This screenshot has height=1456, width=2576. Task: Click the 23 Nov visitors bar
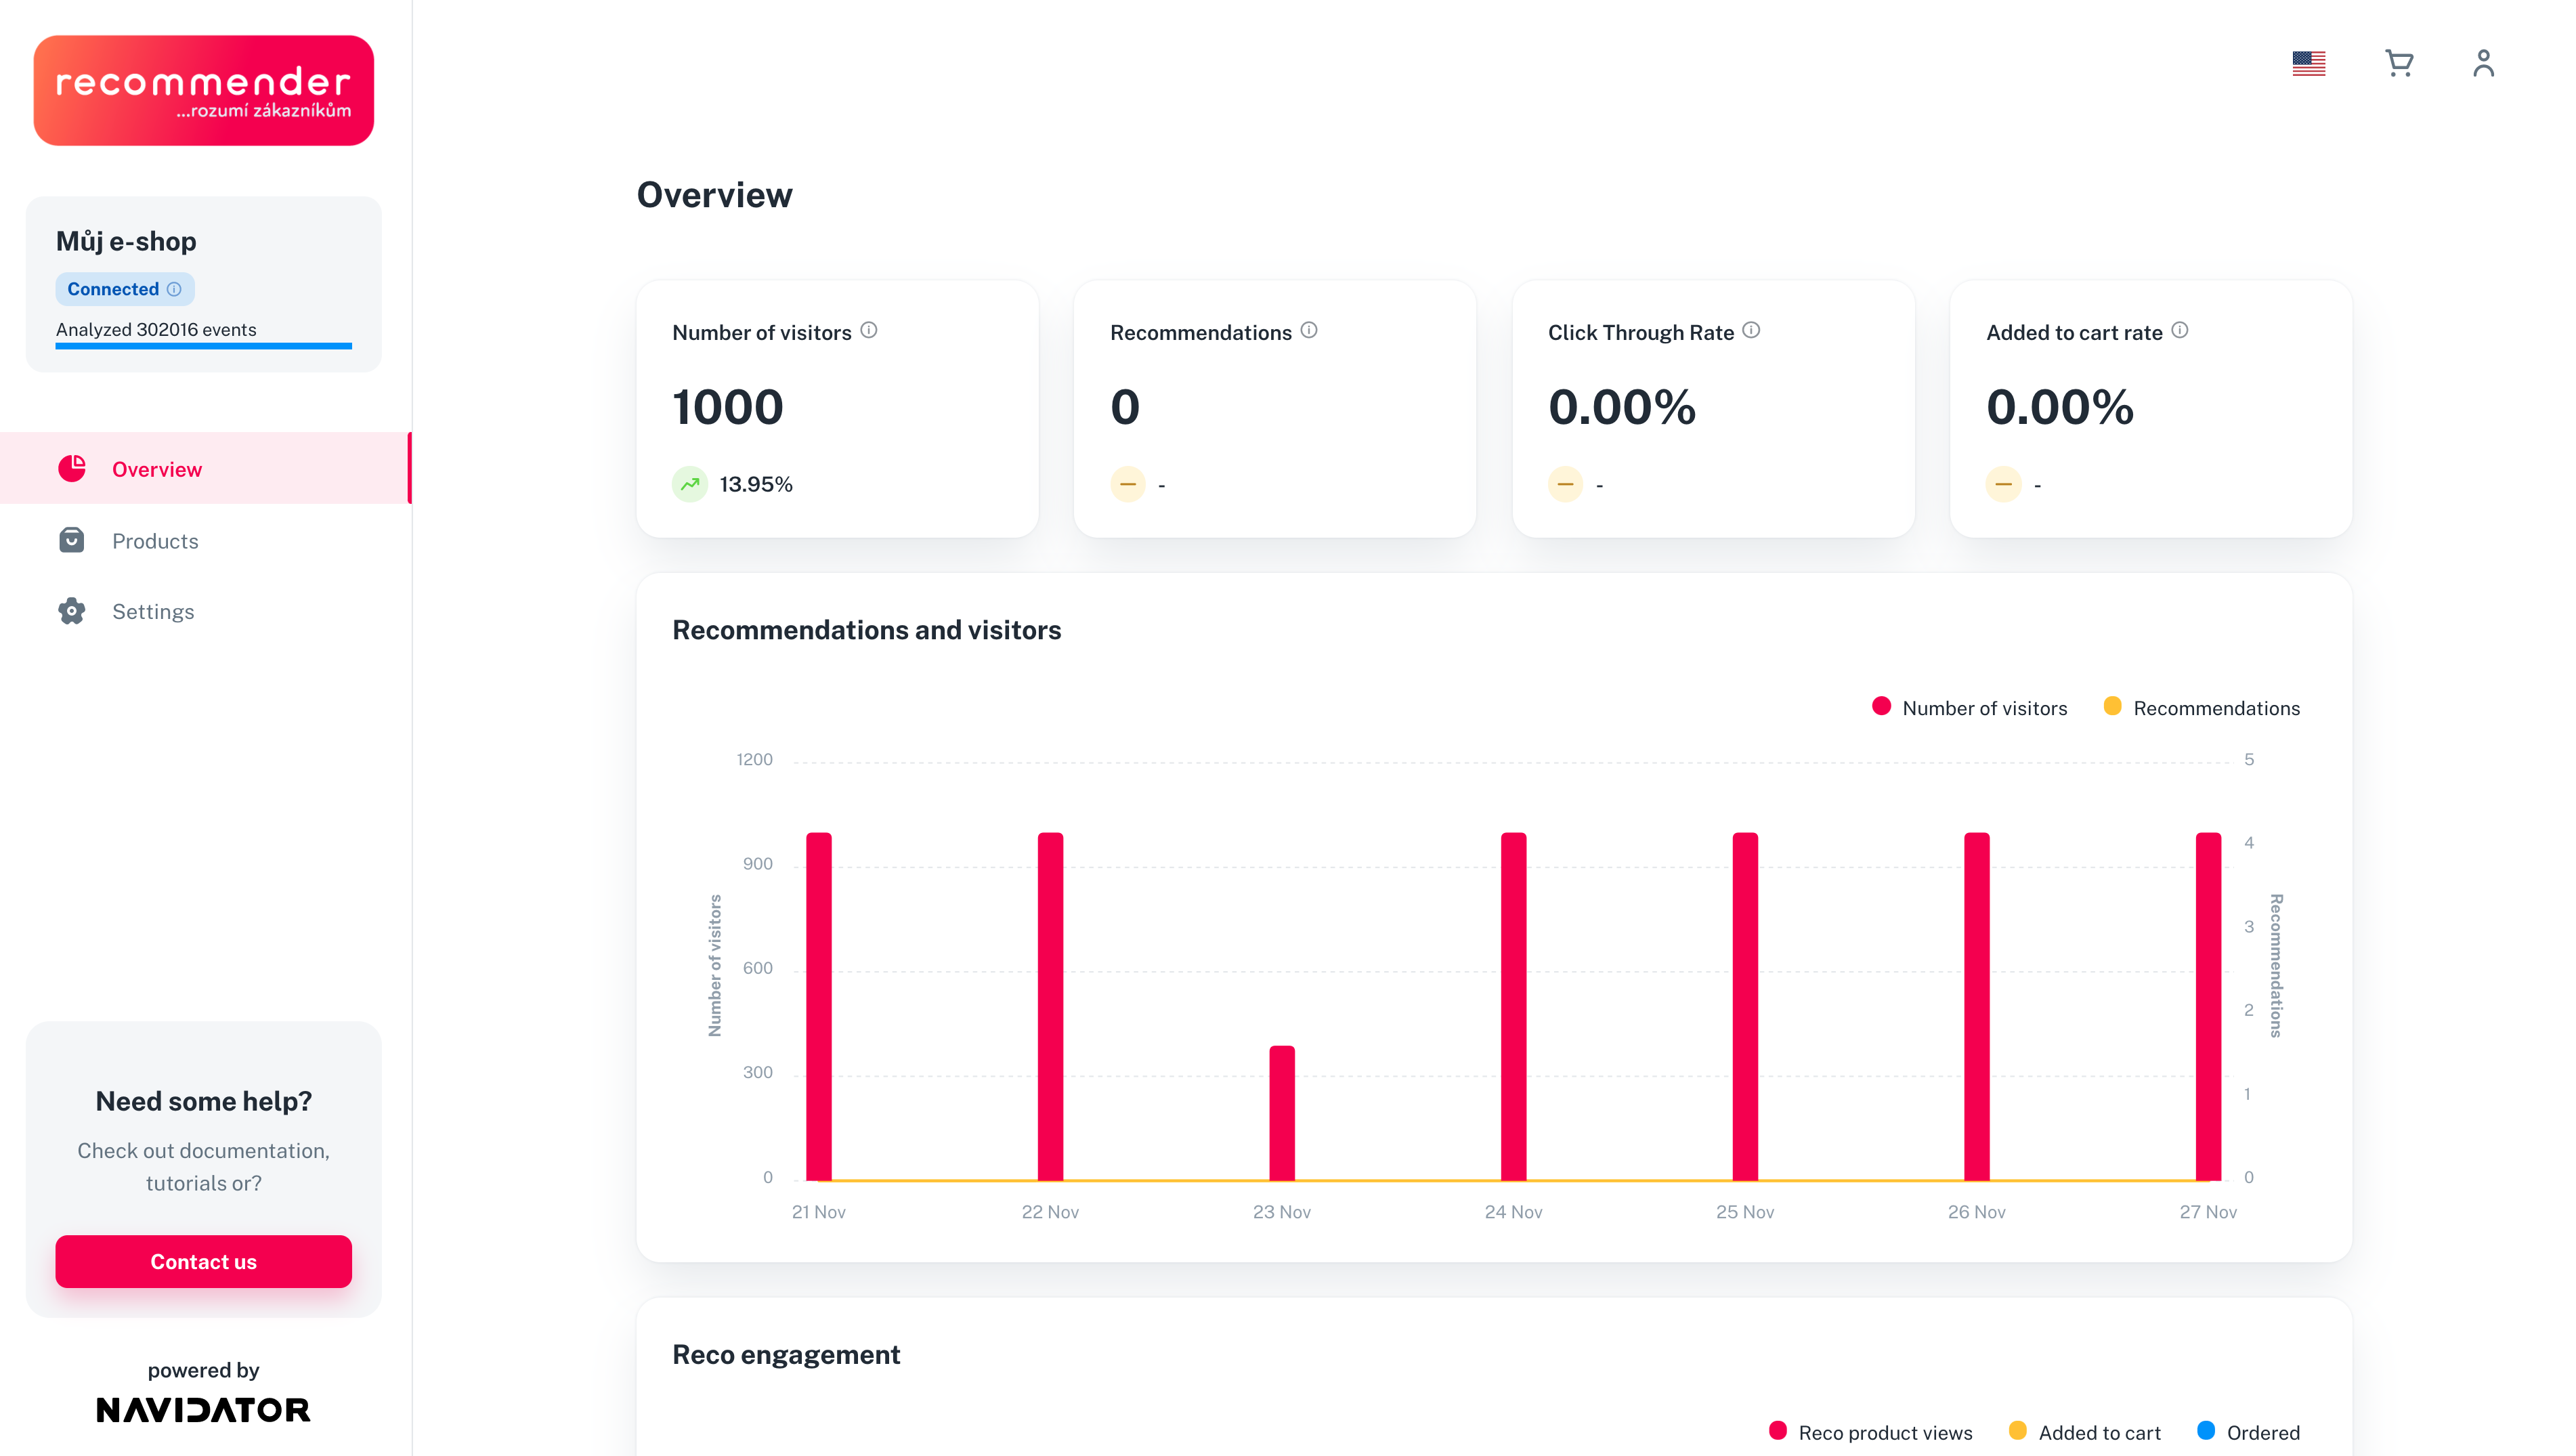click(x=1281, y=1113)
